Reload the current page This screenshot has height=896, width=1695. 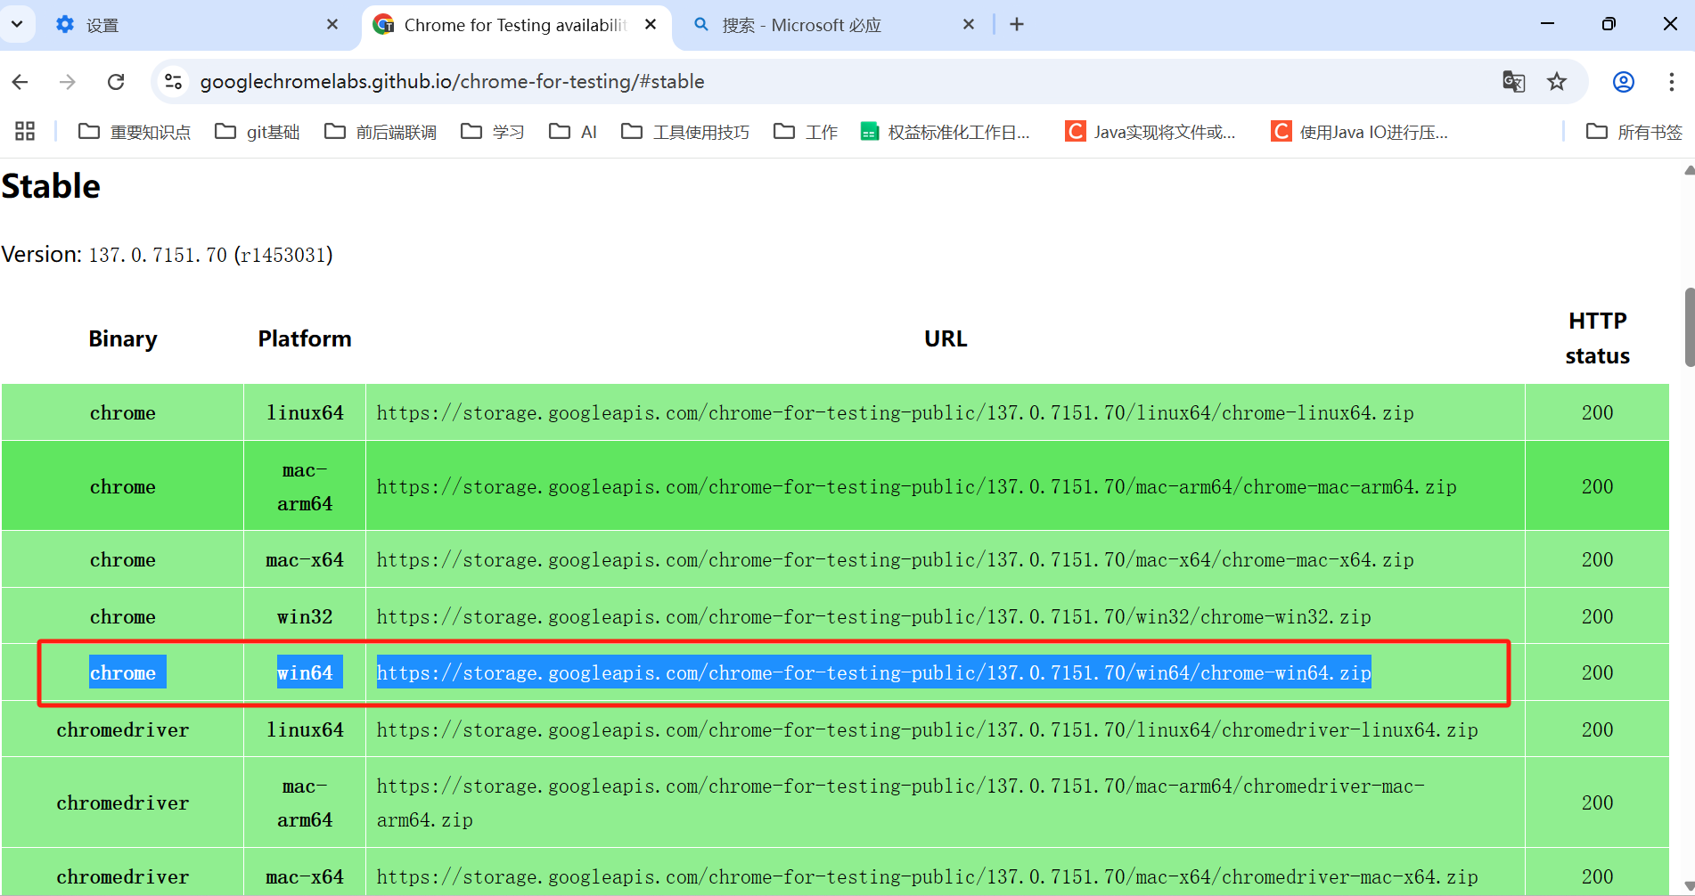[x=116, y=81]
